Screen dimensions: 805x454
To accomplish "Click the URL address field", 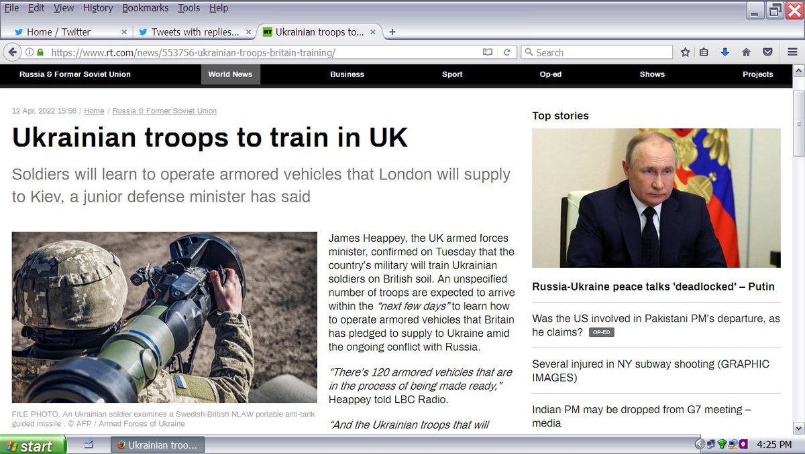I will point(262,52).
